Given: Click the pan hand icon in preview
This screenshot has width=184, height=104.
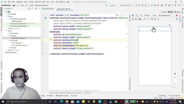Looking at the screenshot, I should [x=175, y=73].
